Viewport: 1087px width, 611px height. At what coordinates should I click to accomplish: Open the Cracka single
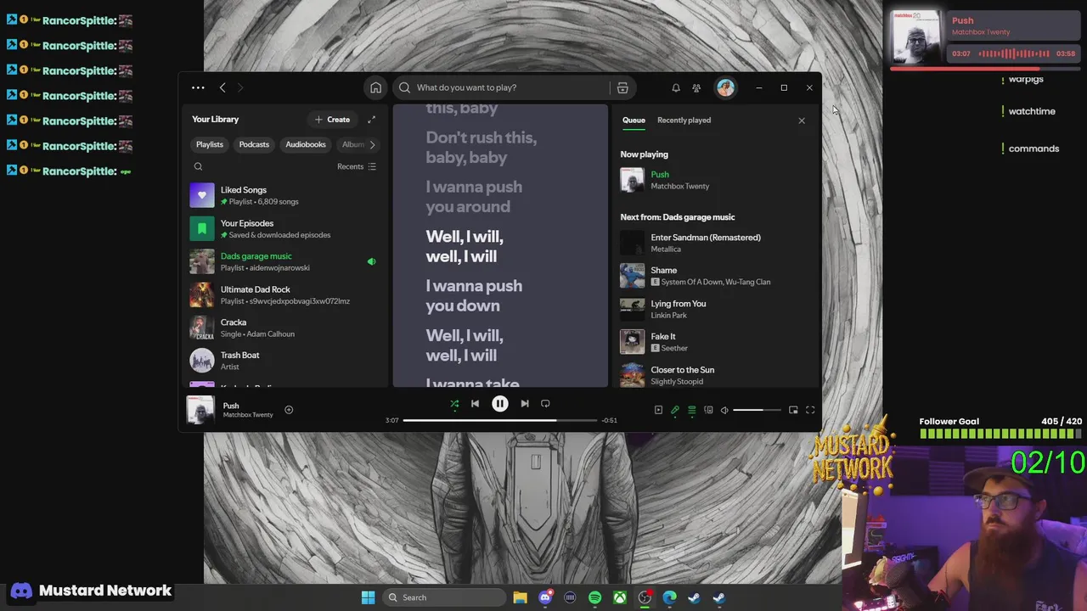[284, 328]
